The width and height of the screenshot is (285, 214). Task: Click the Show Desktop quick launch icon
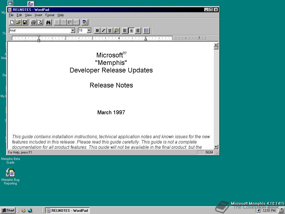[23, 211]
